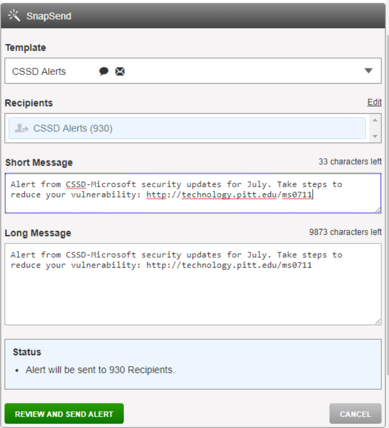Image resolution: width=389 pixels, height=428 pixels.
Task: Click the SnapSend title text
Action: coord(49,16)
